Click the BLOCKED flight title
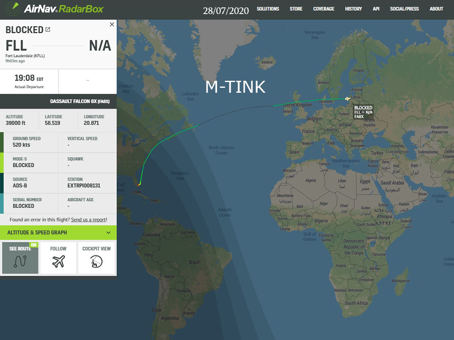The image size is (454, 340). tap(24, 30)
